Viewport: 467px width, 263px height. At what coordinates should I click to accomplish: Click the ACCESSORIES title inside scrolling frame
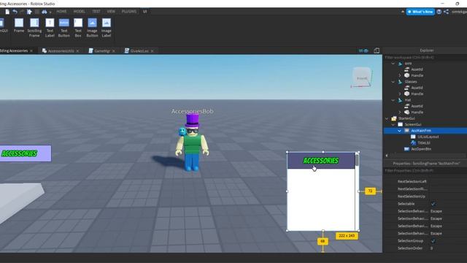321,161
